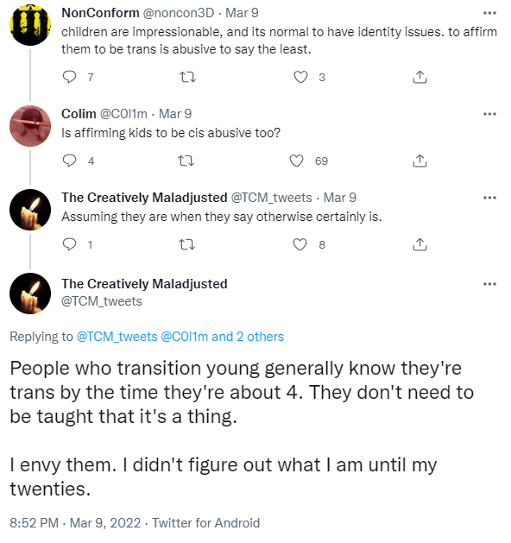Retweet the 'Assuming they are' tweet
The image size is (511, 543).
coord(187,245)
